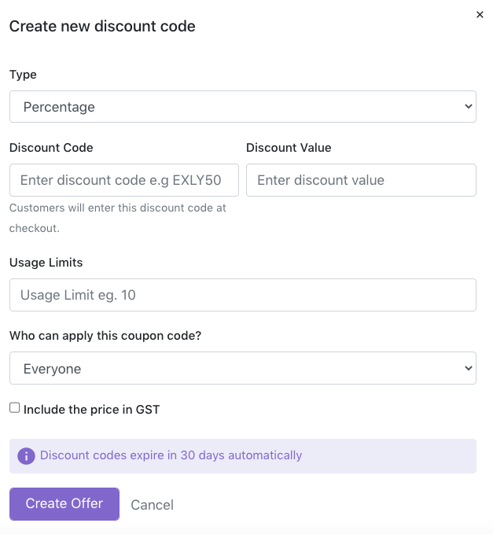The image size is (493, 534).
Task: Click the Discount Code field label
Action: [51, 148]
